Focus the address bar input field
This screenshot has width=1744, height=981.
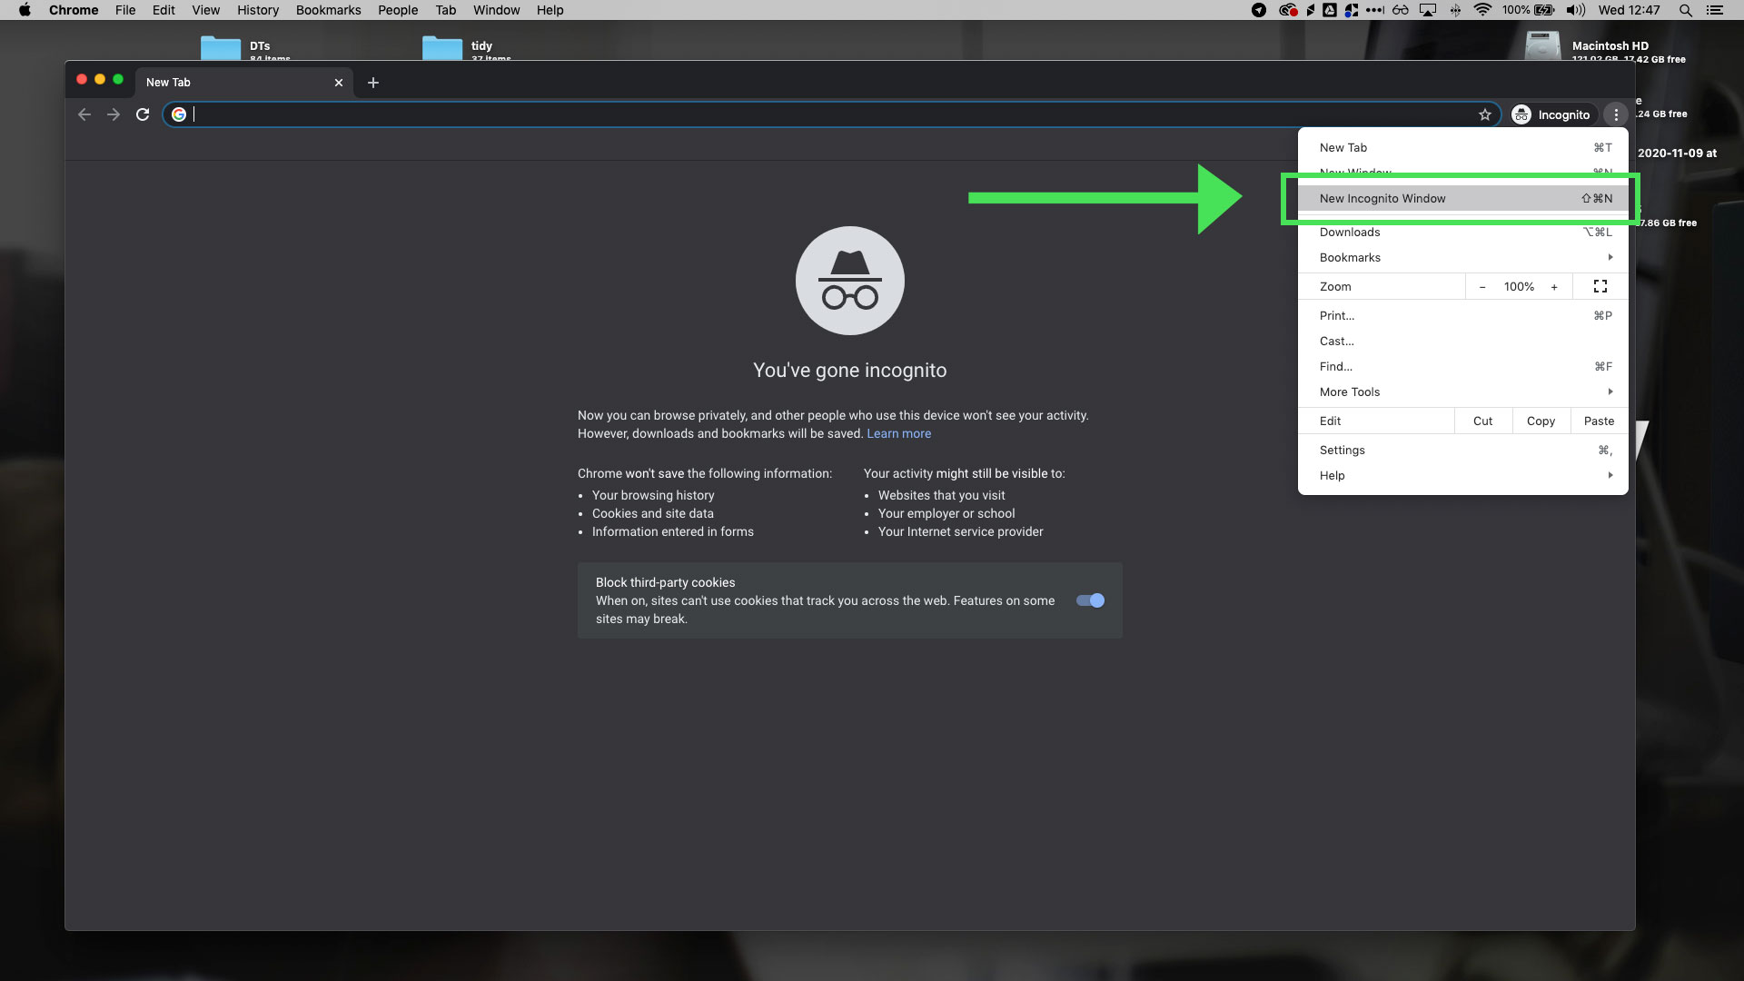(831, 114)
